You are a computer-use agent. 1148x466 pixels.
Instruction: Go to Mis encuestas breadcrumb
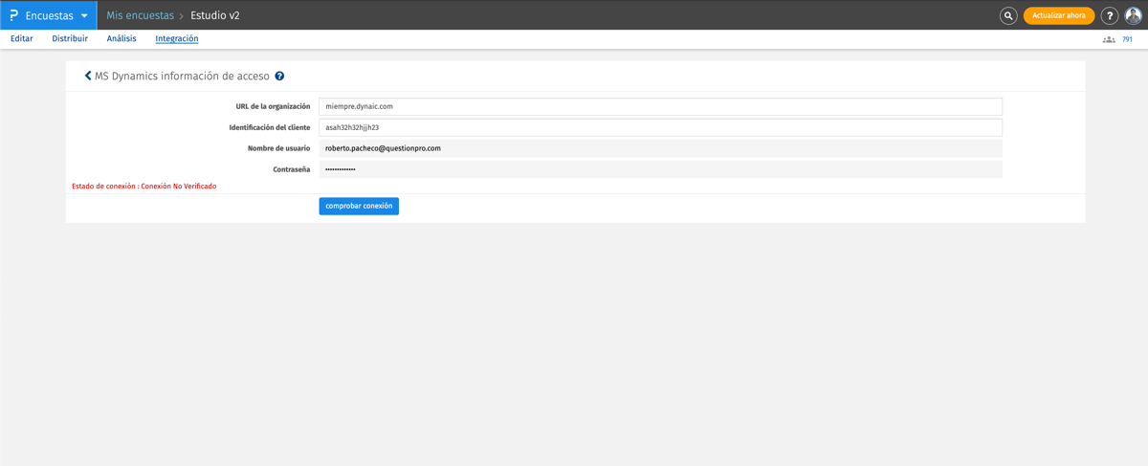coord(140,15)
